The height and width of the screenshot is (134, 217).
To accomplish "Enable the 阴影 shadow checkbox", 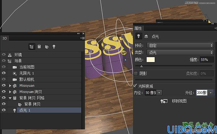I will tap(136, 73).
